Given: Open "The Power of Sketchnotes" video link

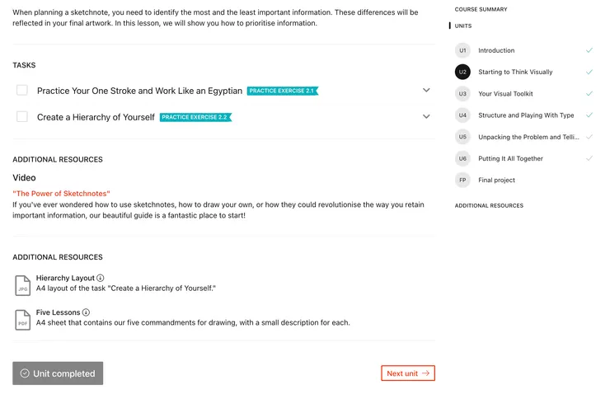Looking at the screenshot, I should tap(61, 193).
